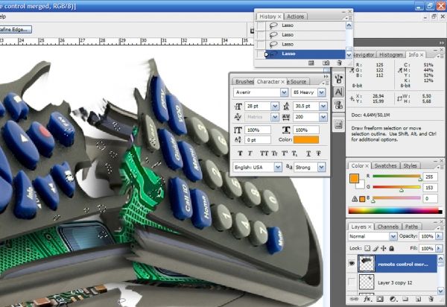The image size is (447, 307).
Task: Switch to the Paths tab
Action: [x=411, y=227]
